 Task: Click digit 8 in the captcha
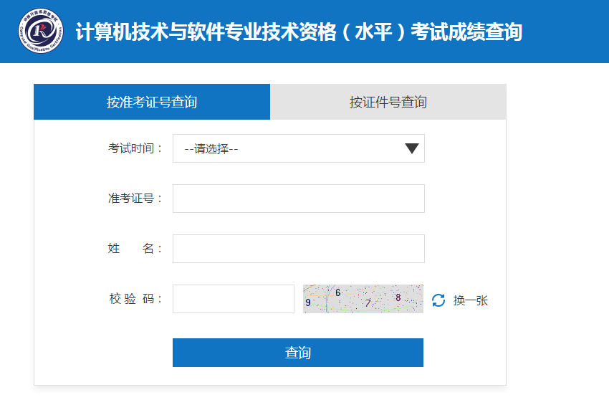point(398,297)
